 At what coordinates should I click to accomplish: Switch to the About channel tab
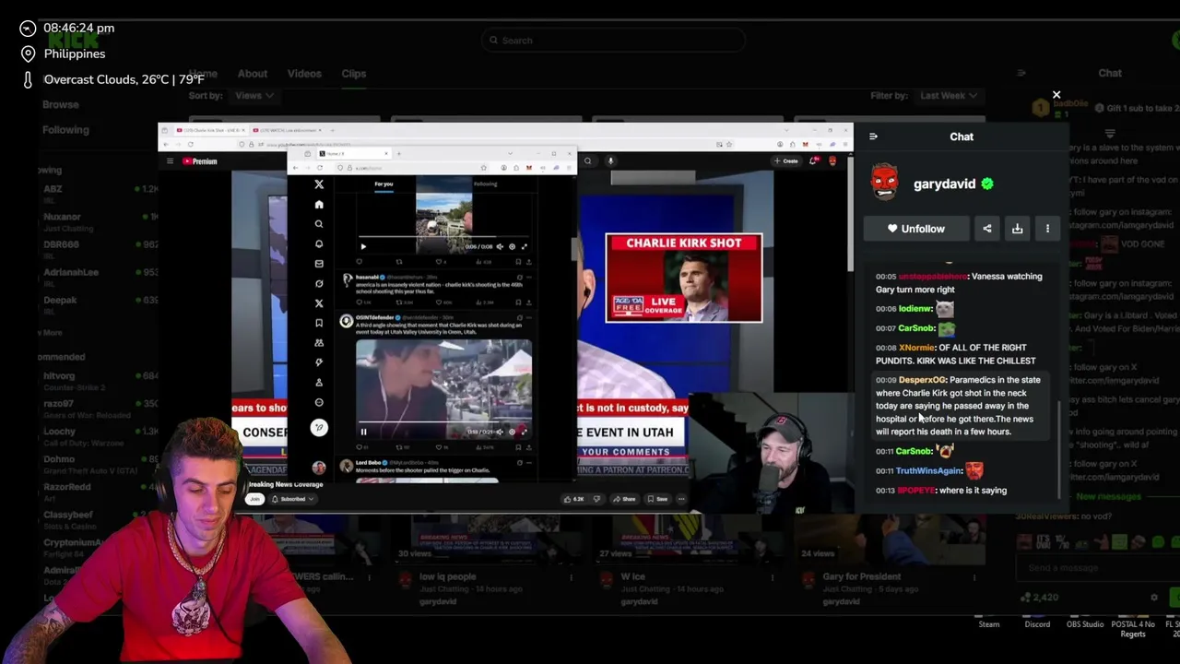253,74
